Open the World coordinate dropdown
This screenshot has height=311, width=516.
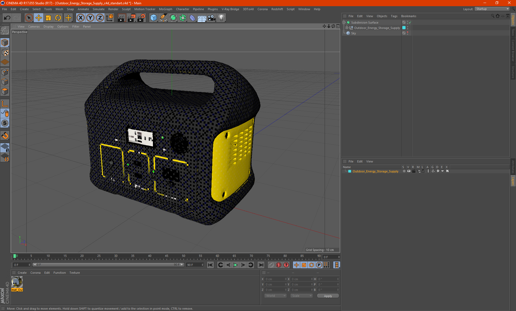pyautogui.click(x=275, y=296)
